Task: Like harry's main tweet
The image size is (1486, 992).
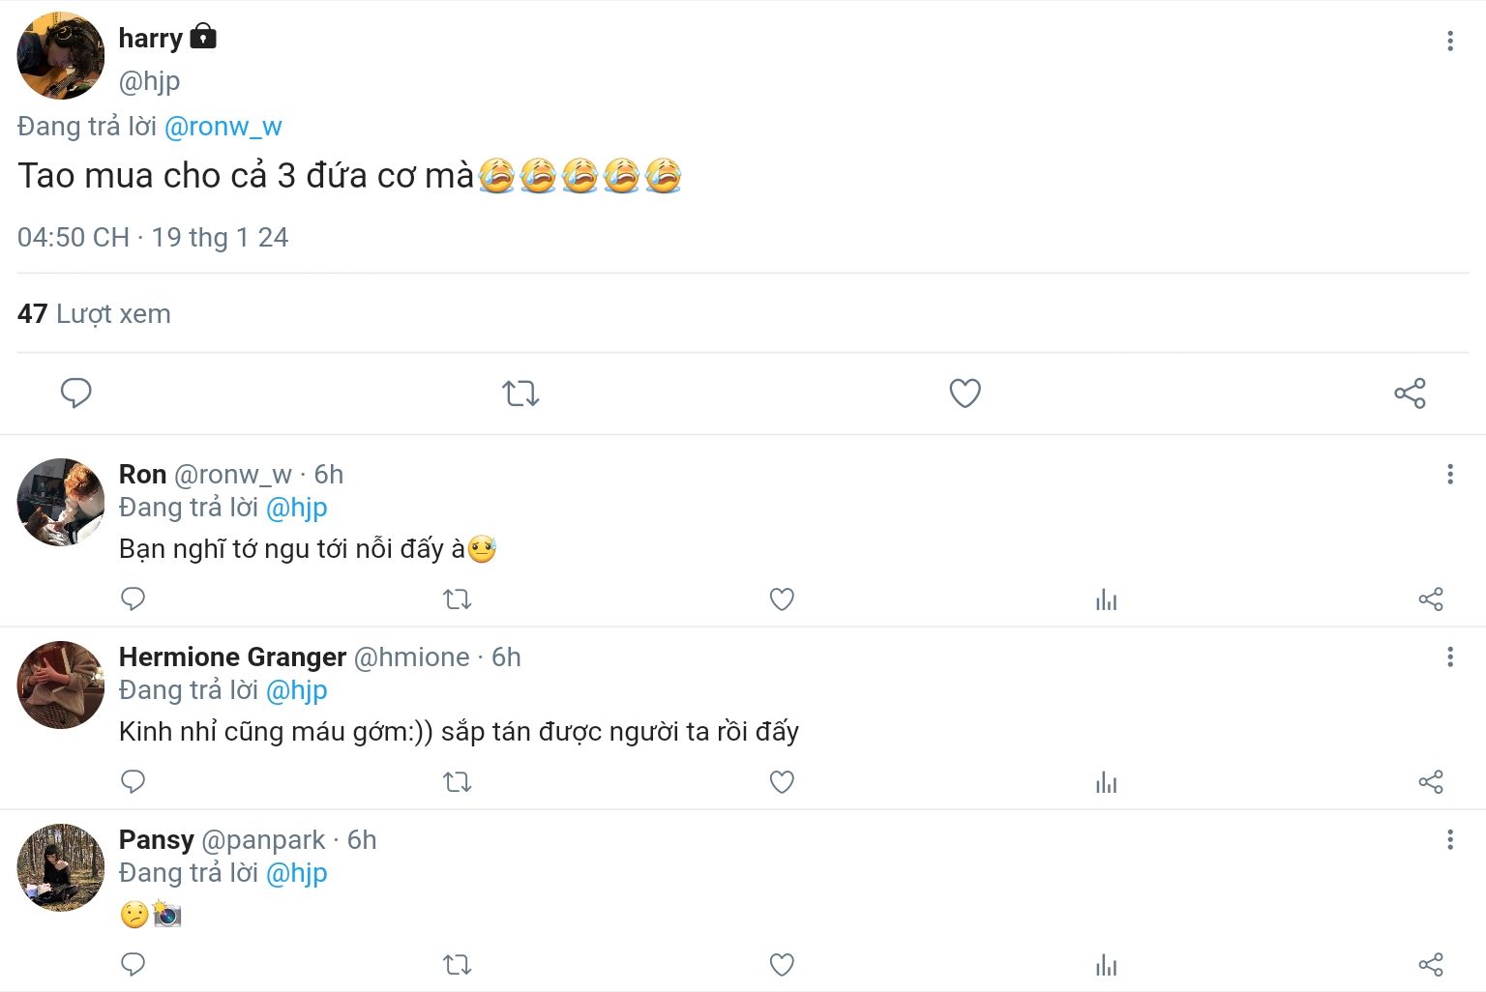Action: 965,394
